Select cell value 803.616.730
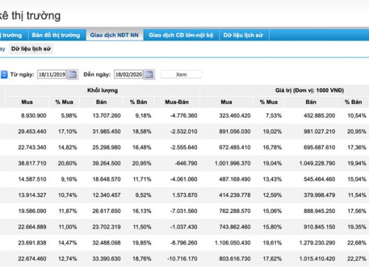Image resolution: width=369 pixels, height=268 pixels. [x=235, y=258]
